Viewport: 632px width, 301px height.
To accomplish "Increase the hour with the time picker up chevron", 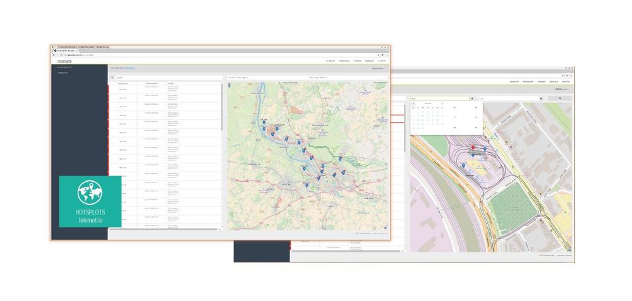I will pos(454,108).
